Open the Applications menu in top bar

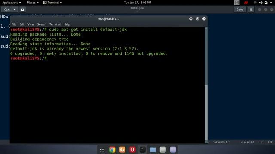click(12, 3)
